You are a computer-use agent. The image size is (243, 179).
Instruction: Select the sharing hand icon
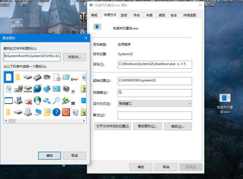click(x=75, y=79)
